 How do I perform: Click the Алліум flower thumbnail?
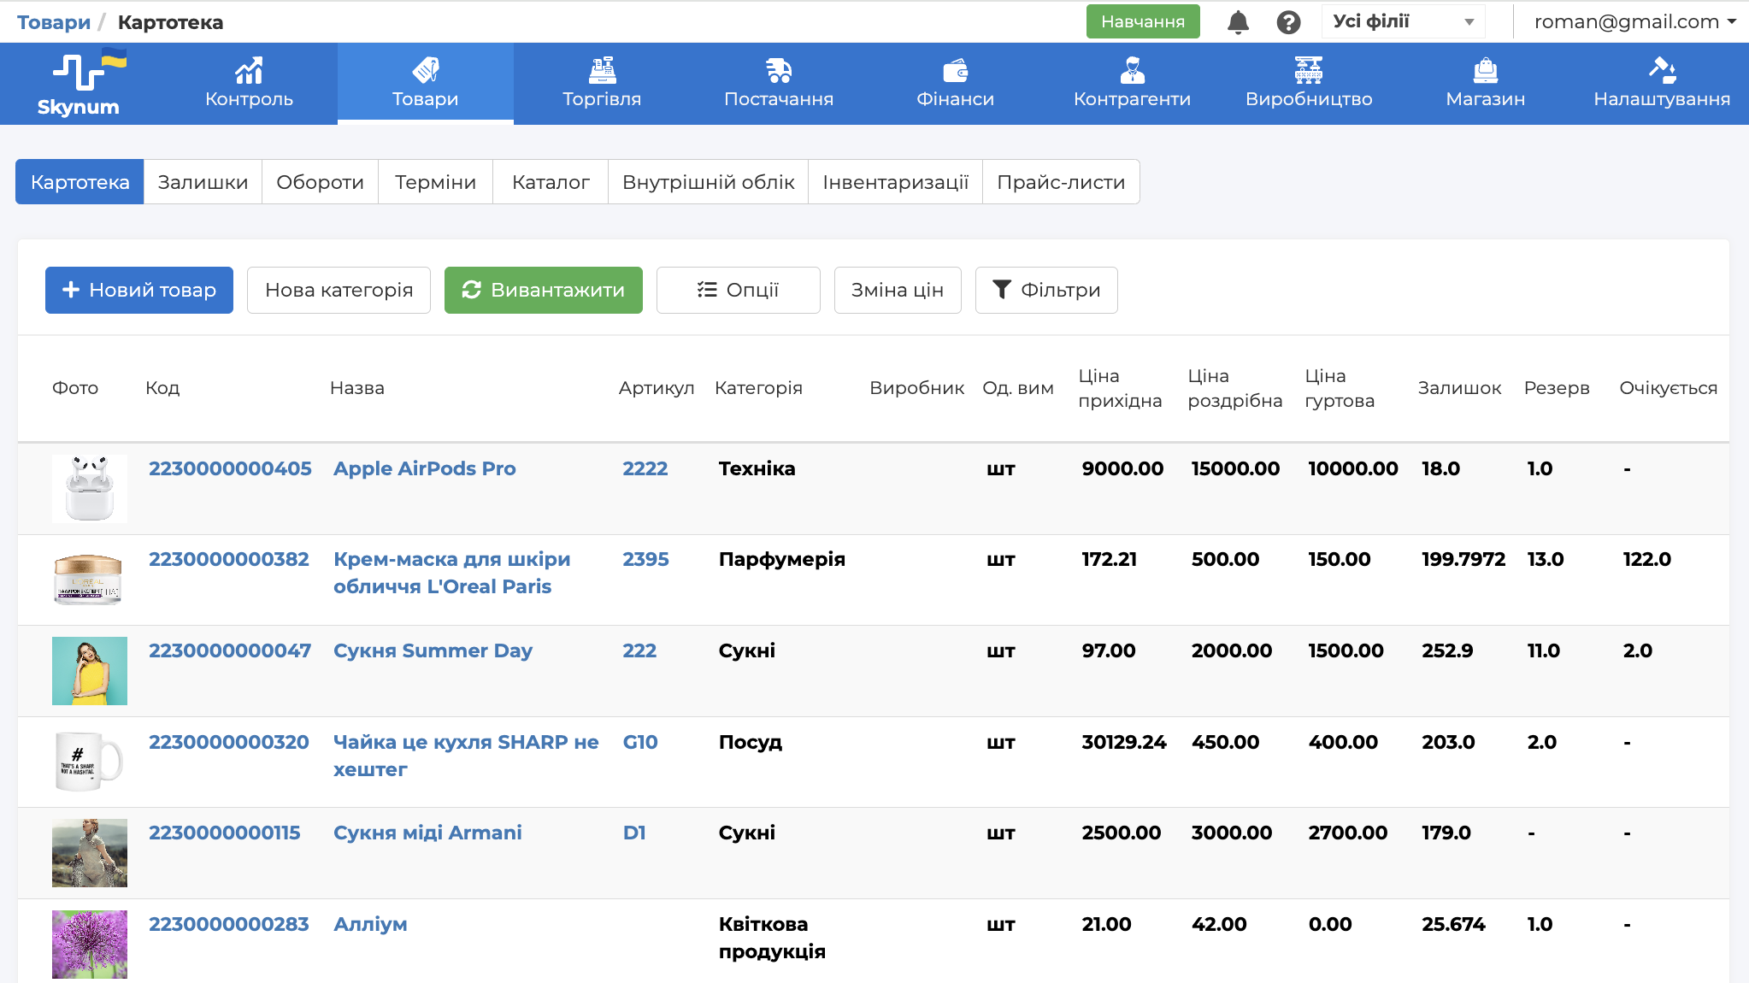coord(90,945)
